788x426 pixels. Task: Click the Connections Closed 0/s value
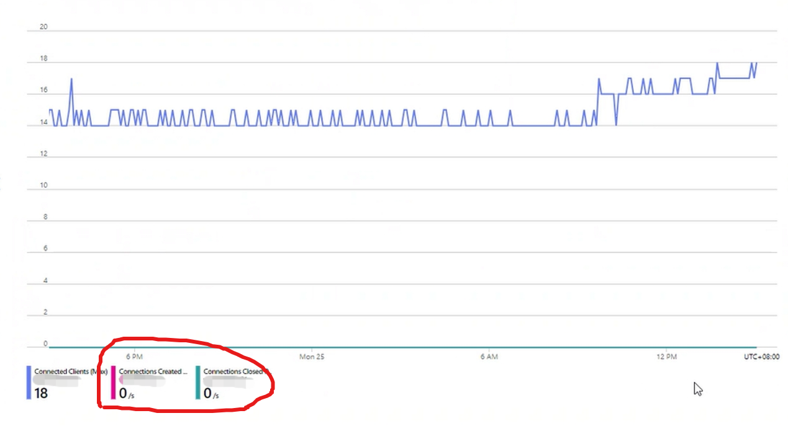point(211,393)
